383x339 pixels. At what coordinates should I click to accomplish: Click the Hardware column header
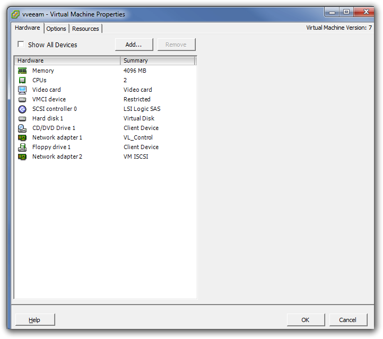67,60
